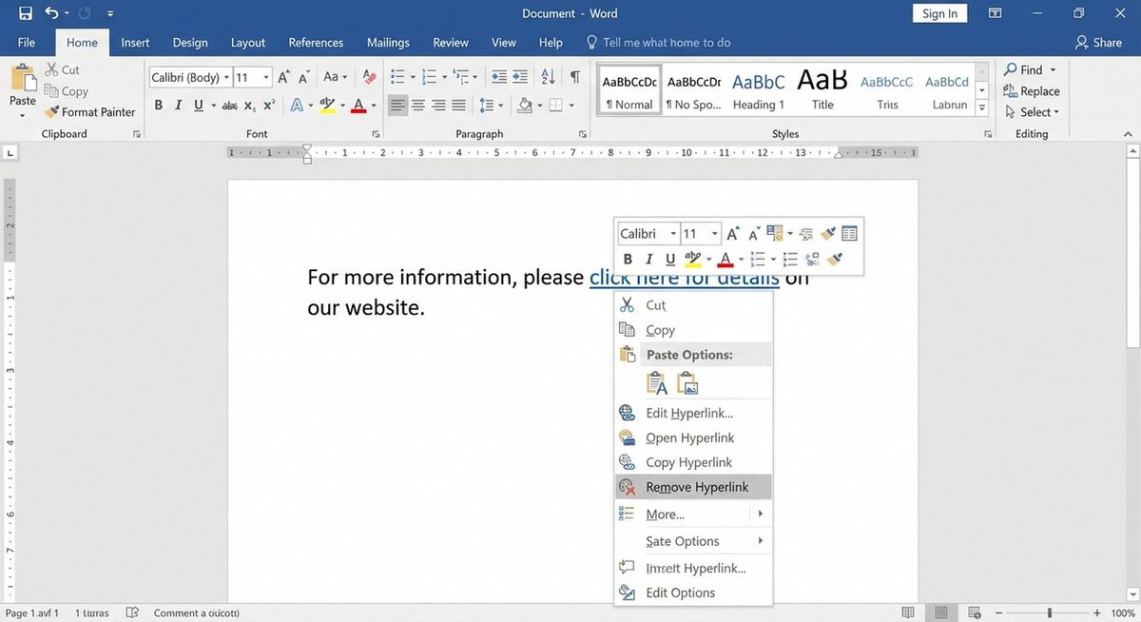Expand the font size dropdown in mini toolbar

point(712,233)
